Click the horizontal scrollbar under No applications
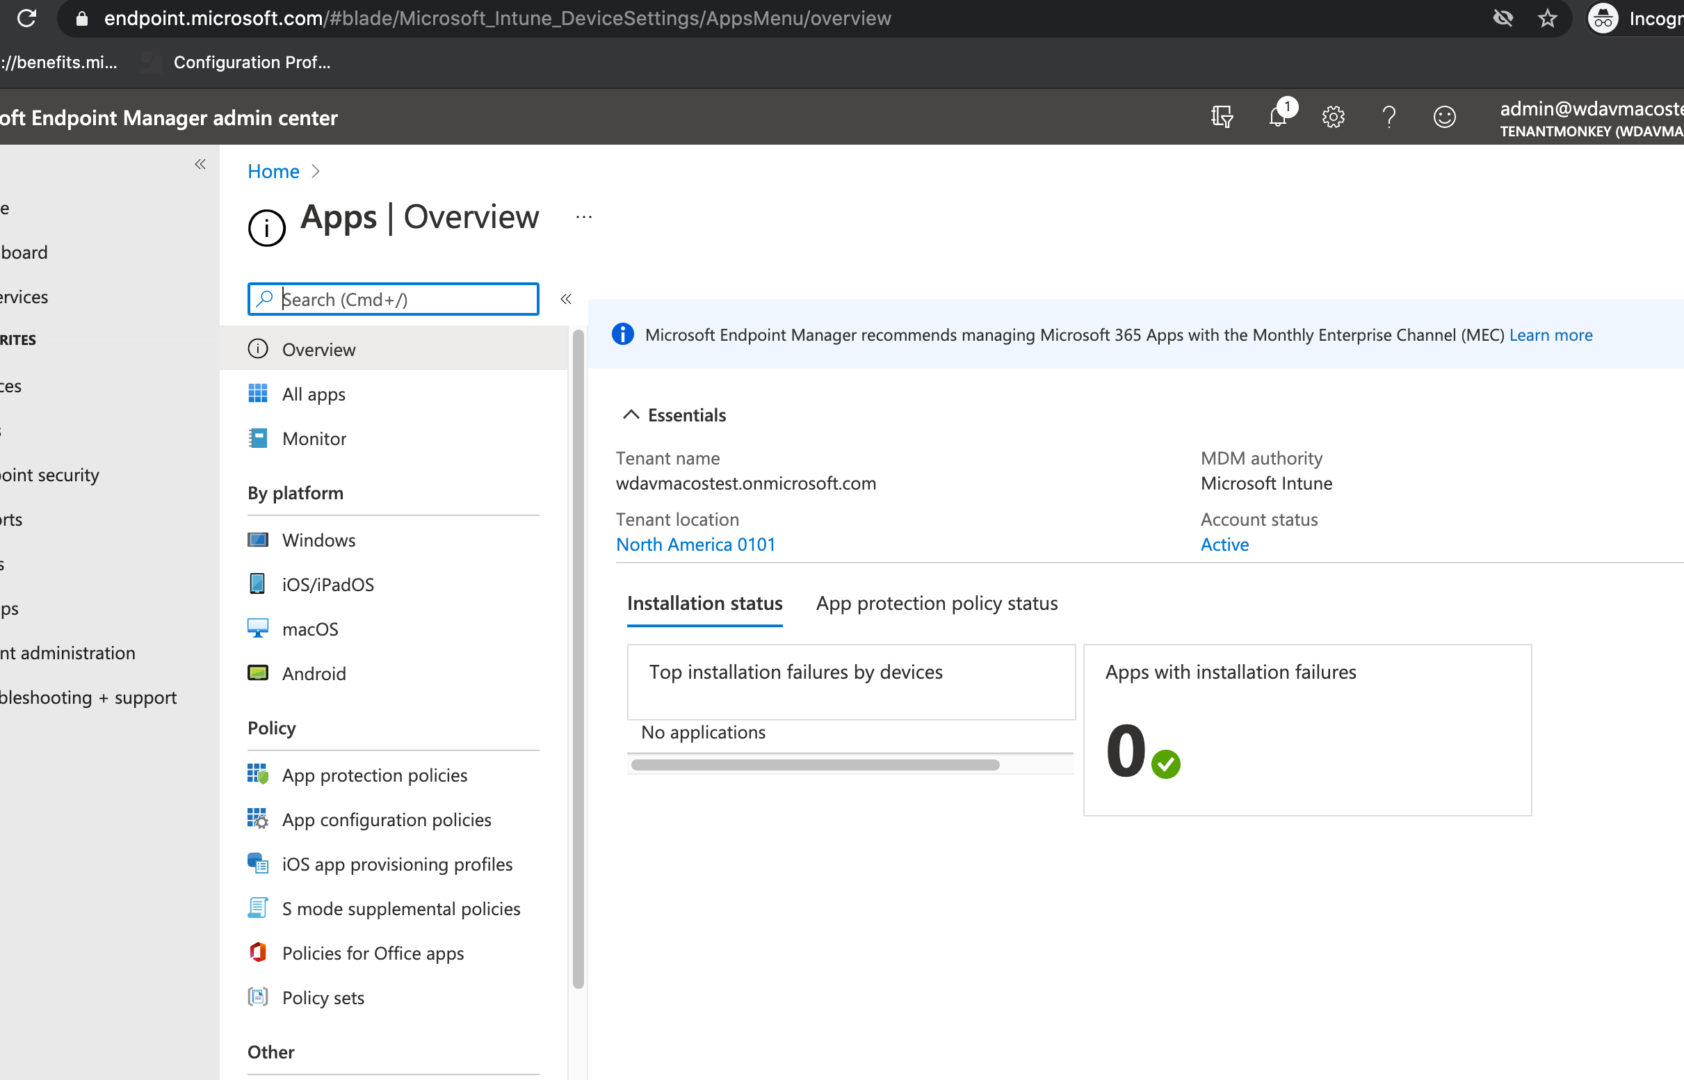This screenshot has height=1080, width=1684. coord(815,764)
